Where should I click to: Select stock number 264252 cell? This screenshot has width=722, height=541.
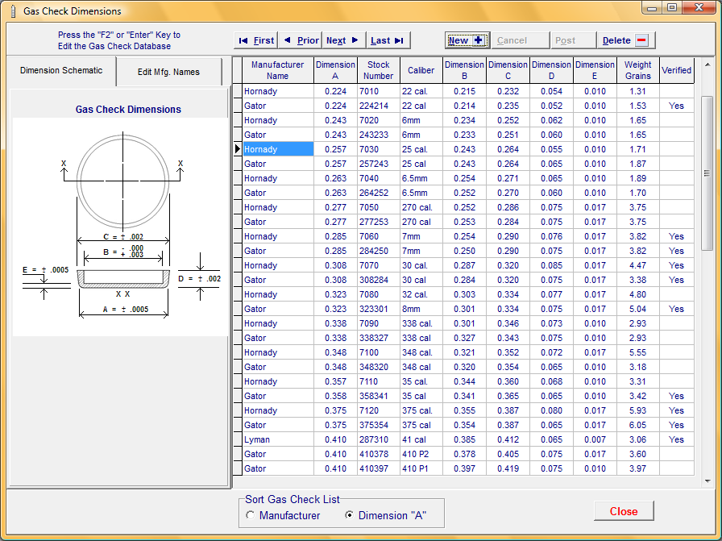(379, 193)
